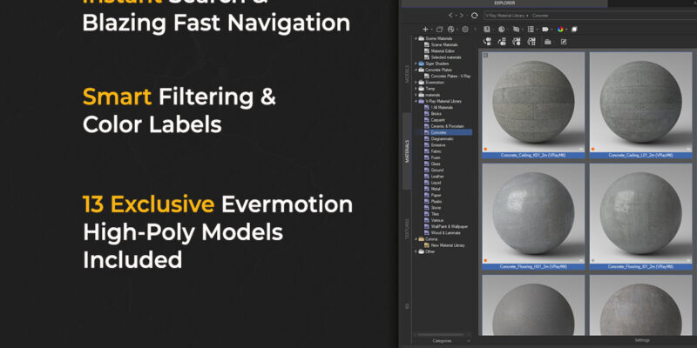Select the Leather category
The image size is (697, 348).
[437, 177]
